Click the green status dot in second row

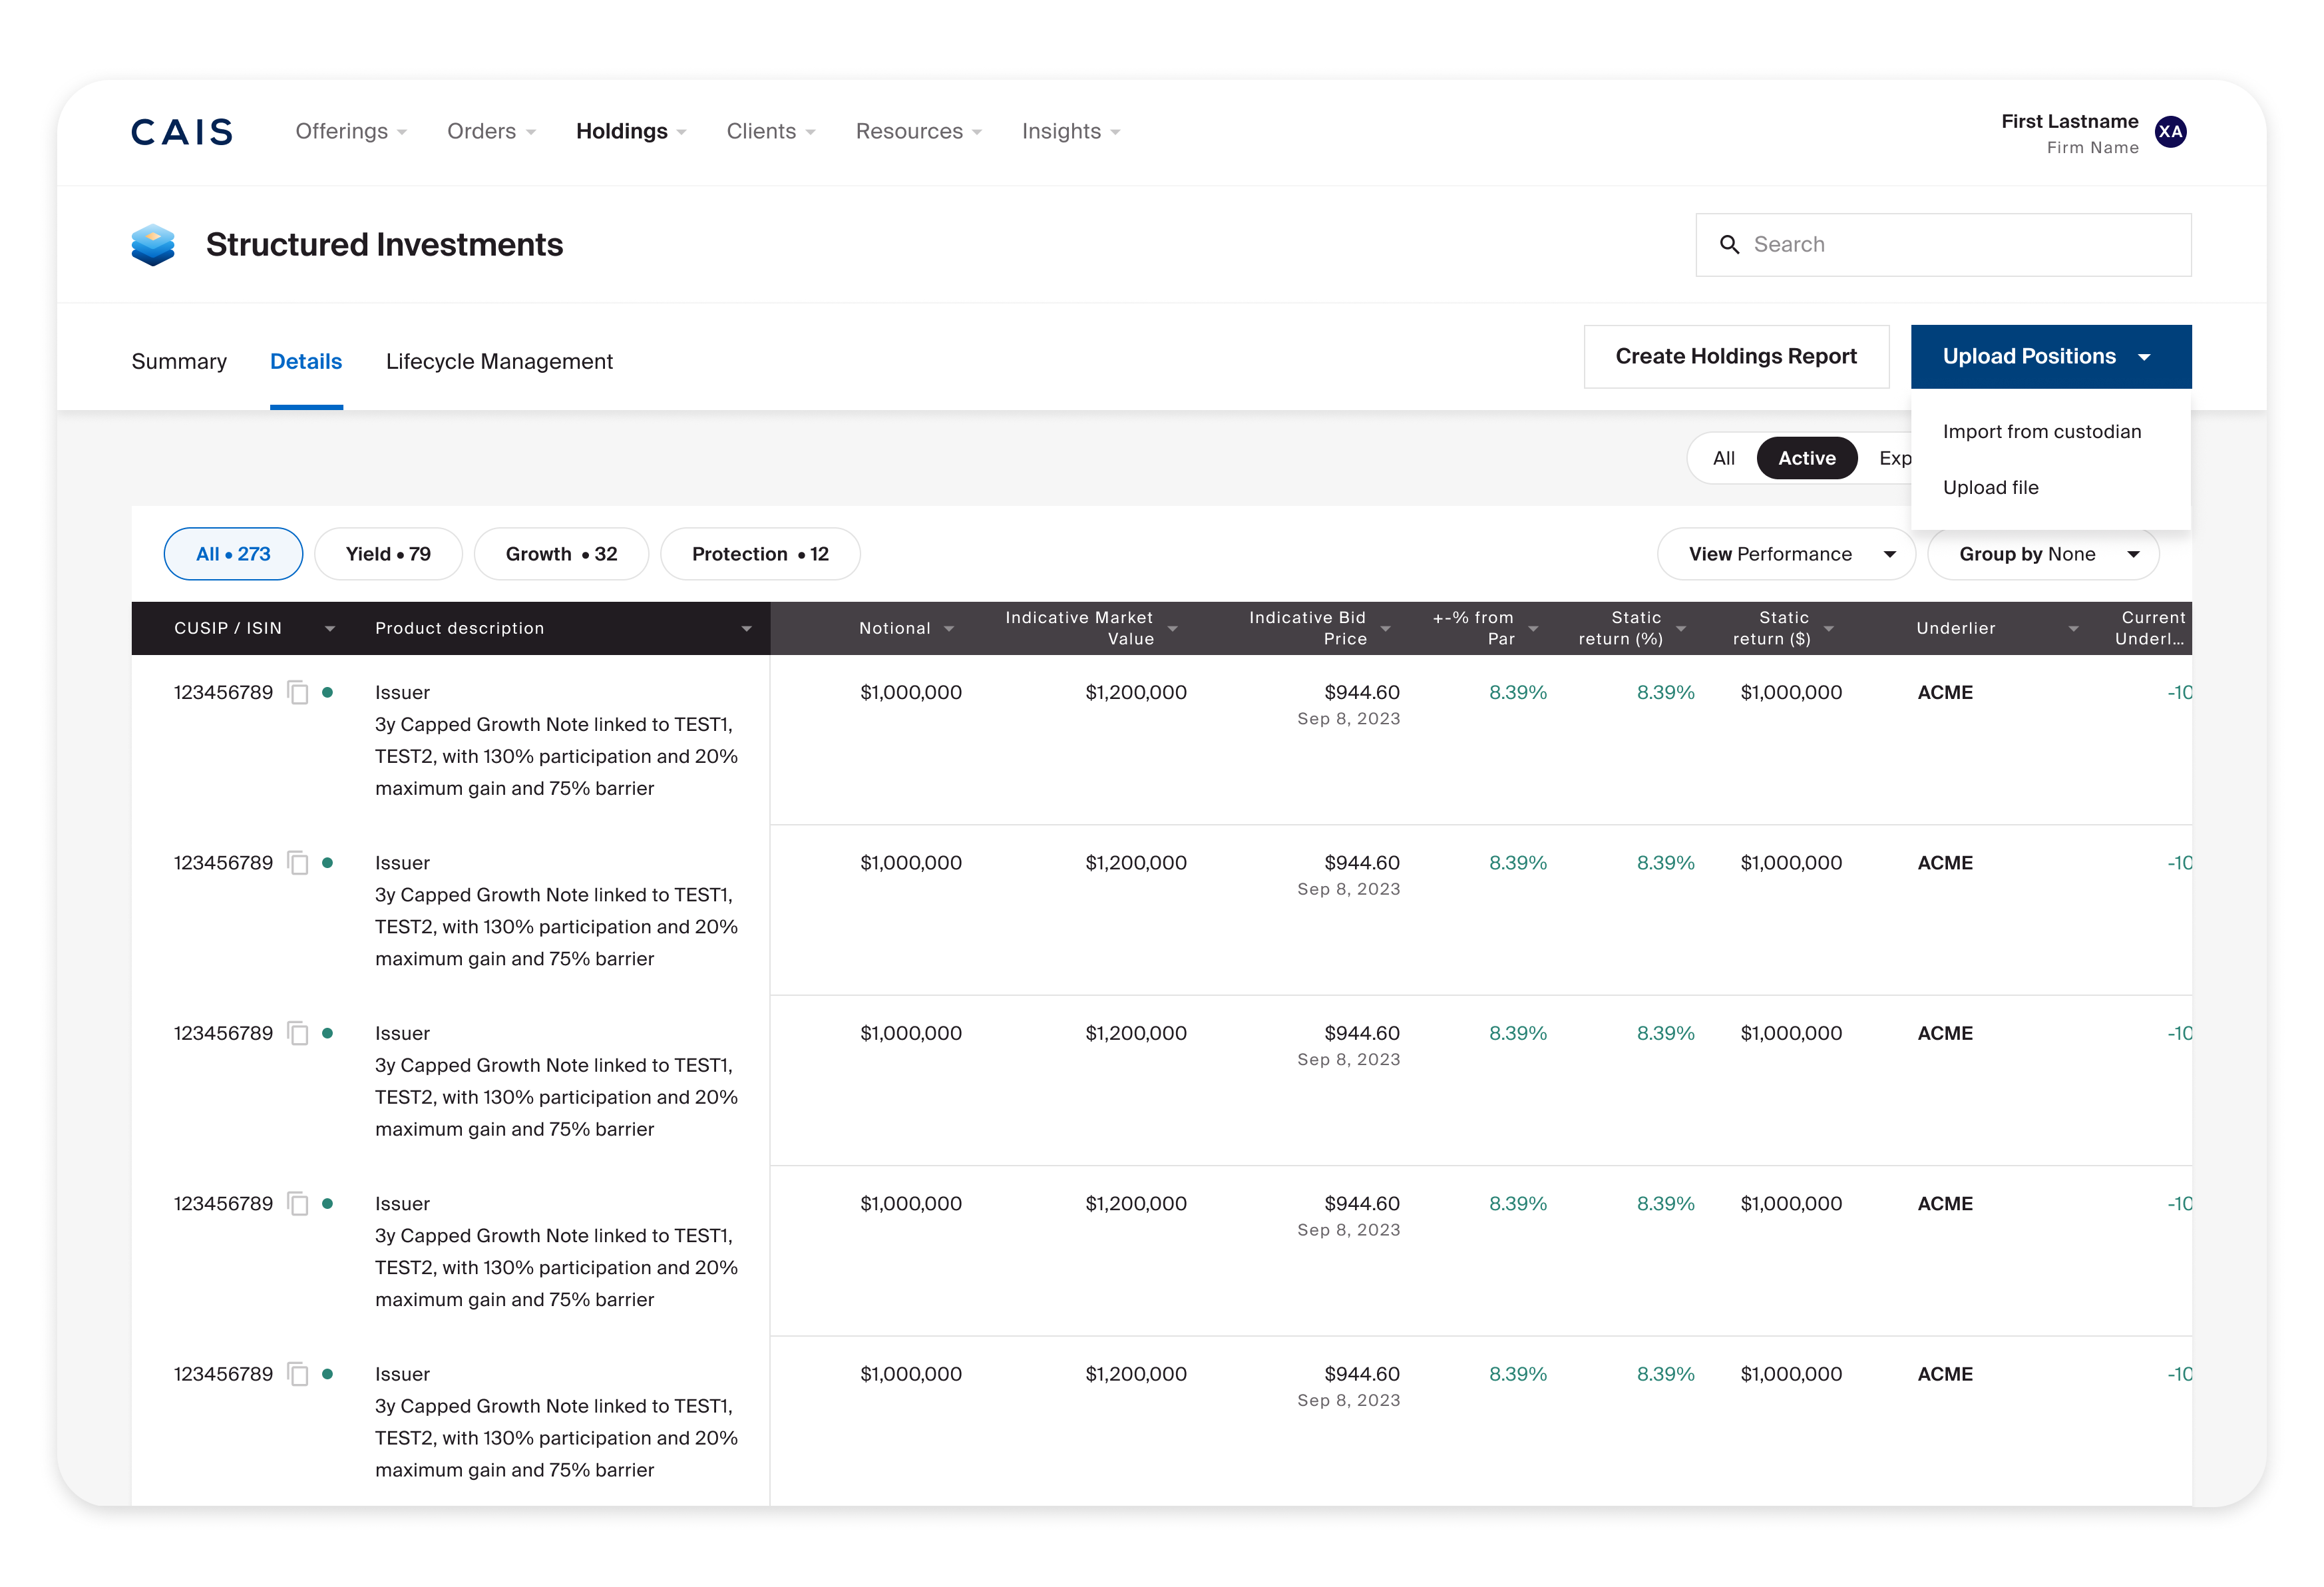tap(327, 863)
